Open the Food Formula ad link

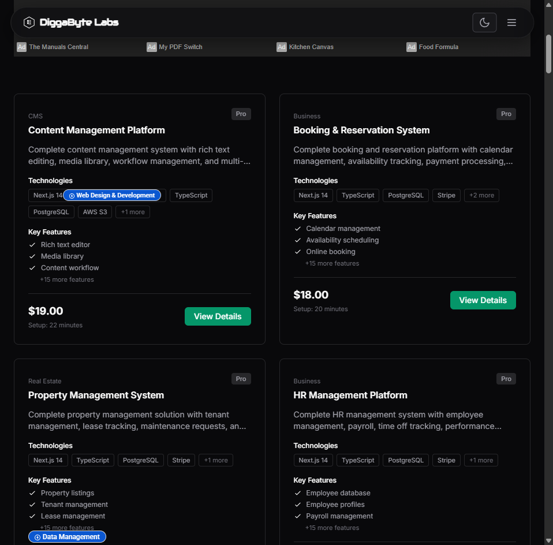point(438,47)
